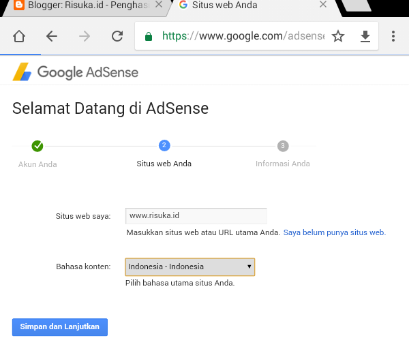Click the Informasi Anda step label
Viewport: 409px width, 351px height.
click(283, 164)
